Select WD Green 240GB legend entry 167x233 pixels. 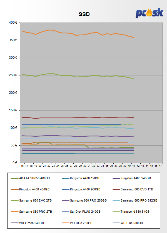[28, 223]
